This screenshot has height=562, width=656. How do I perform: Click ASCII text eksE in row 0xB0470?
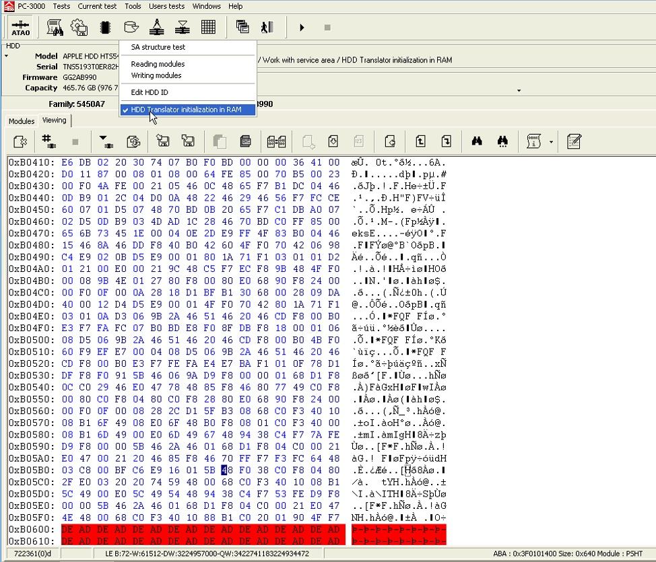(x=363, y=234)
